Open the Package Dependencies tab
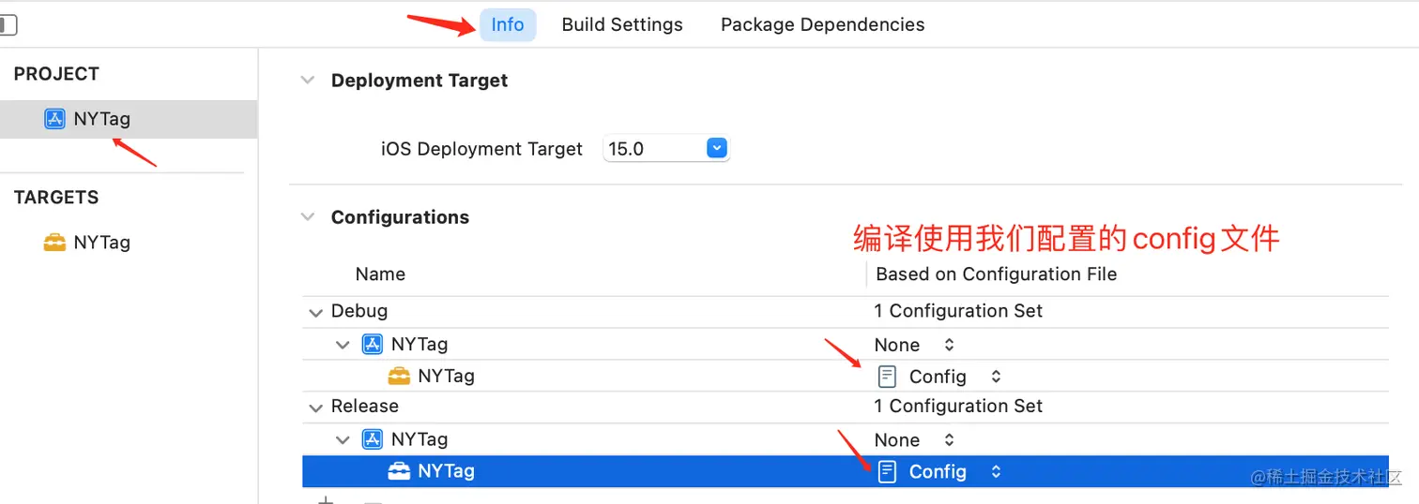The width and height of the screenshot is (1419, 504). click(x=822, y=25)
